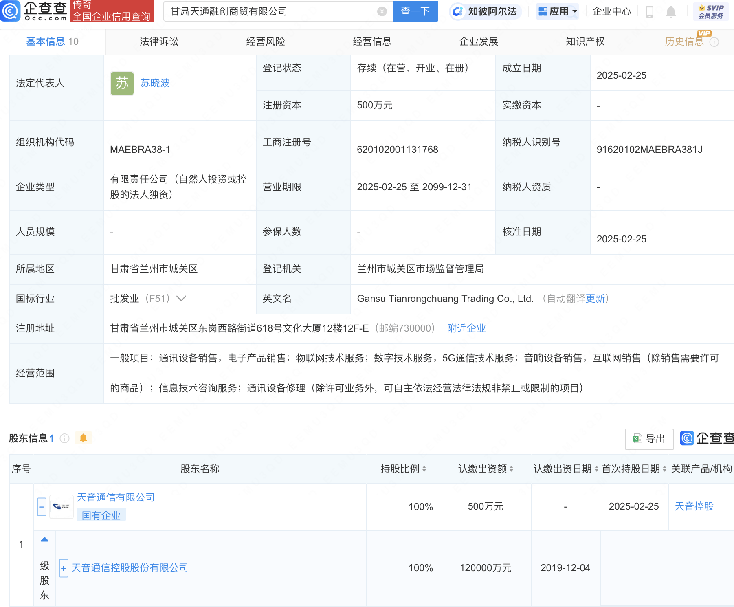The width and height of the screenshot is (734, 607).
Task: Collapse the 二级股东 section arrow
Action: click(44, 539)
